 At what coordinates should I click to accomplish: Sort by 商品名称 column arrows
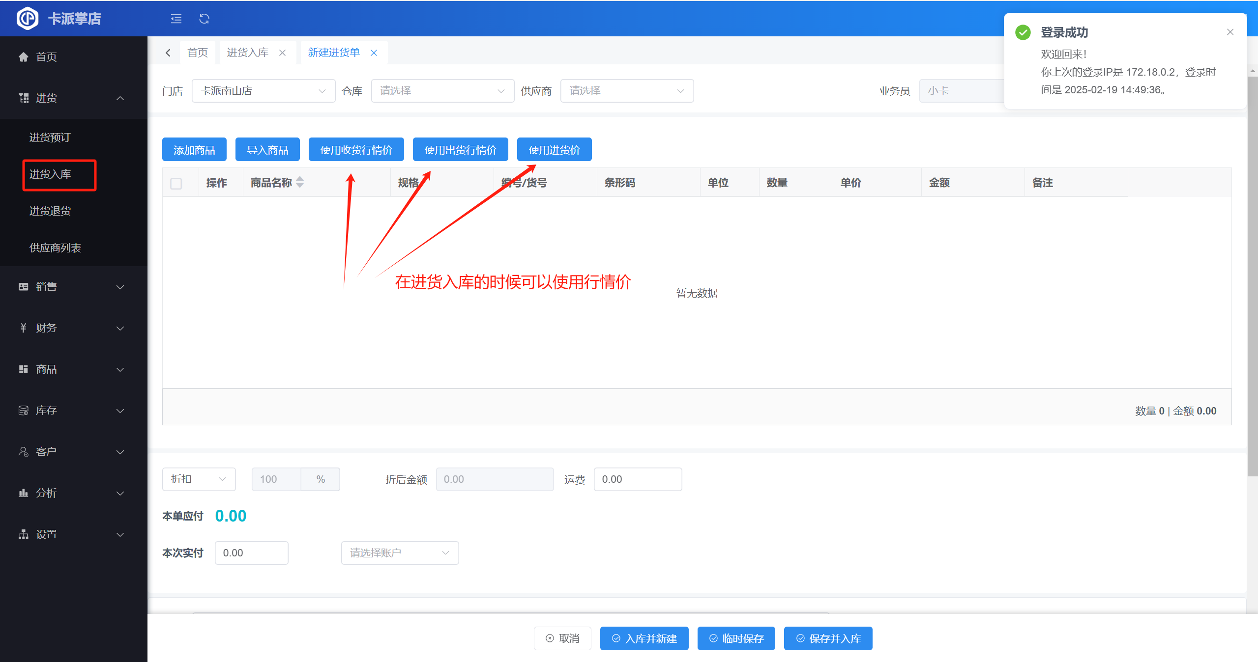click(300, 182)
